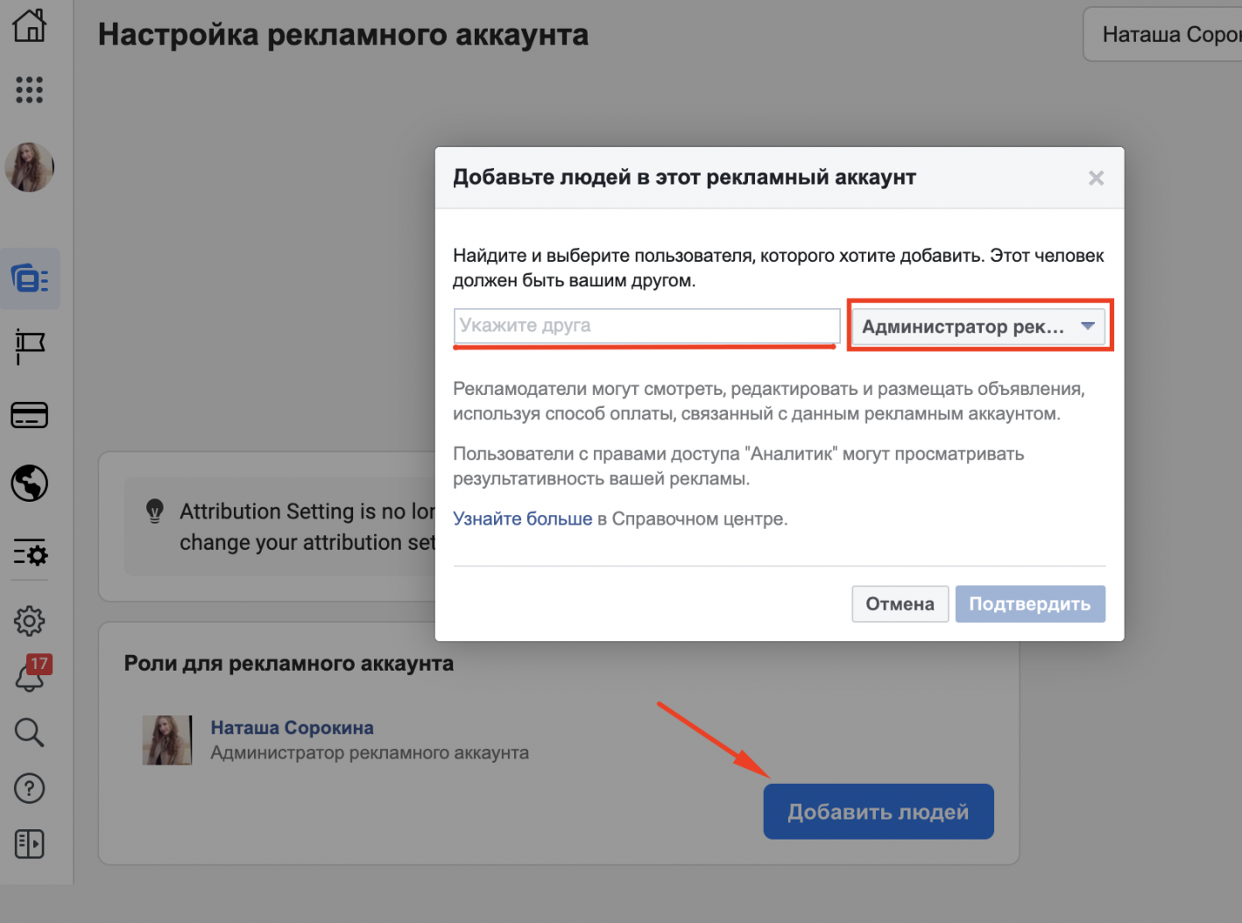Open 'Наташа Сорокина' profile link in roles
The width and height of the screenshot is (1242, 923).
pos(293,728)
